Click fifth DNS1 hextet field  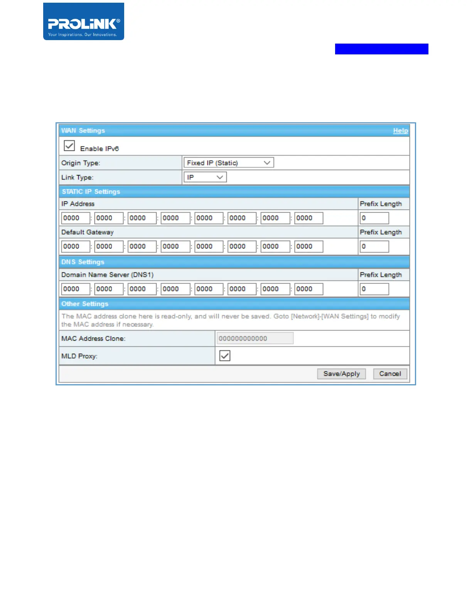(209, 289)
